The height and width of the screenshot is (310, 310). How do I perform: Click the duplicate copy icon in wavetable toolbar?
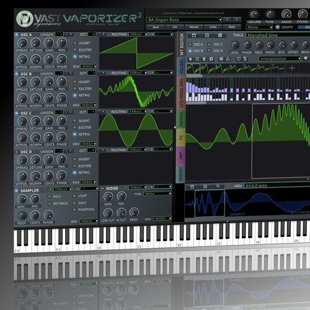211,59
